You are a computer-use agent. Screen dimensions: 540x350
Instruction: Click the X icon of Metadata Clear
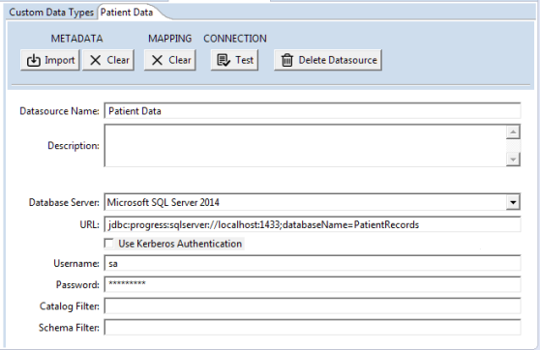pos(96,60)
